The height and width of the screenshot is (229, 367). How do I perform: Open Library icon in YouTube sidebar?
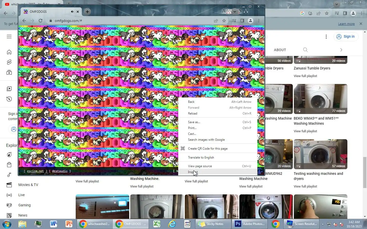9,89
